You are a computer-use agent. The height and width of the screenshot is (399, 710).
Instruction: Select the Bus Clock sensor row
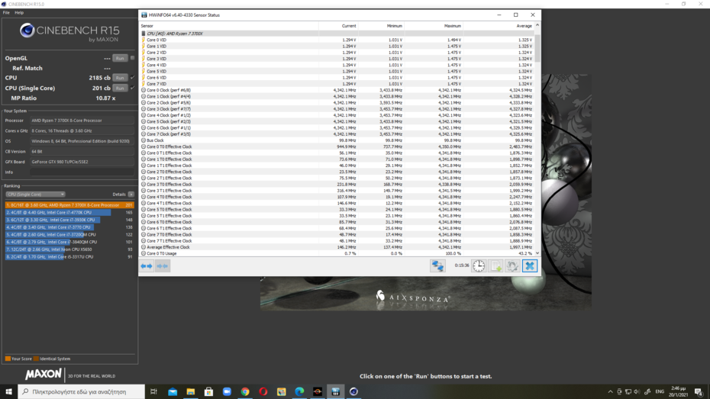pos(337,140)
